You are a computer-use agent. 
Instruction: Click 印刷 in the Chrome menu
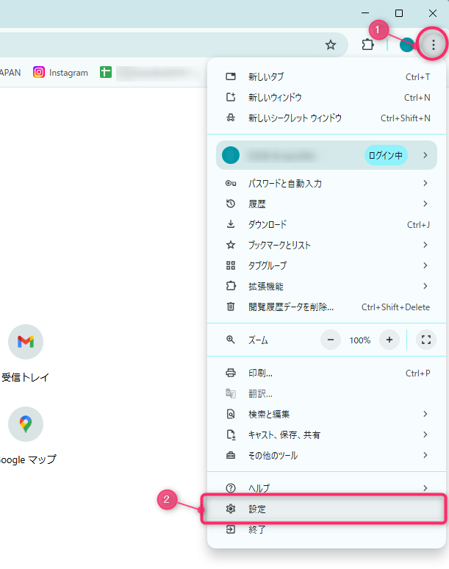(260, 373)
